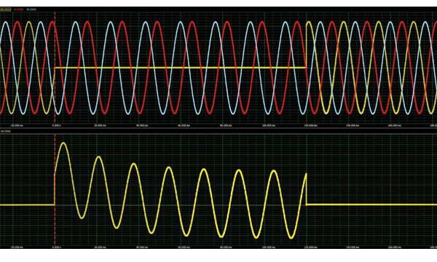Click the 140.000 ms tick on the lower time axis
Viewport: 437px width, 262px height.
[x=353, y=247]
